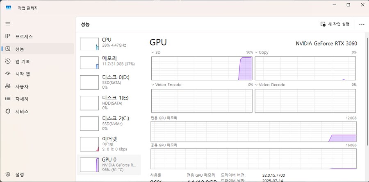This screenshot has height=182, width=369.
Task: Click 이더넷 S: 0 R: 0 Kbps text
Action: (114, 144)
